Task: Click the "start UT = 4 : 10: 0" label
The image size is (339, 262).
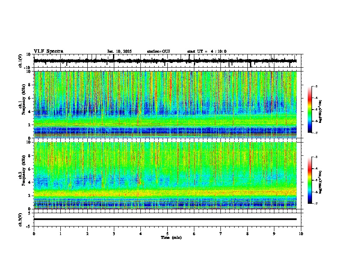Action: (x=207, y=51)
